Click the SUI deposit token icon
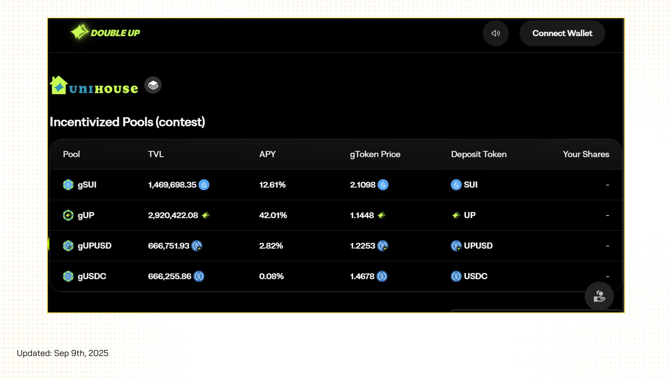 pos(456,185)
